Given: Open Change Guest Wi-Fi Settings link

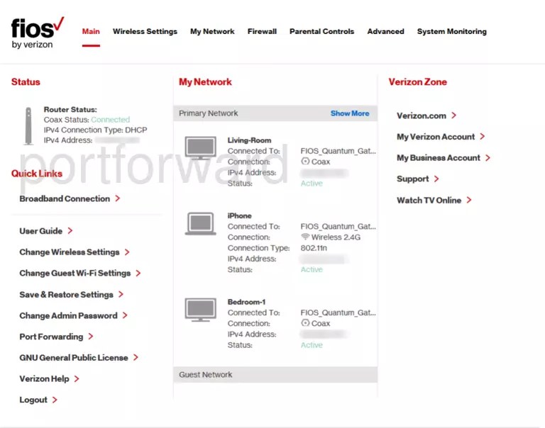Looking at the screenshot, I should 75,274.
